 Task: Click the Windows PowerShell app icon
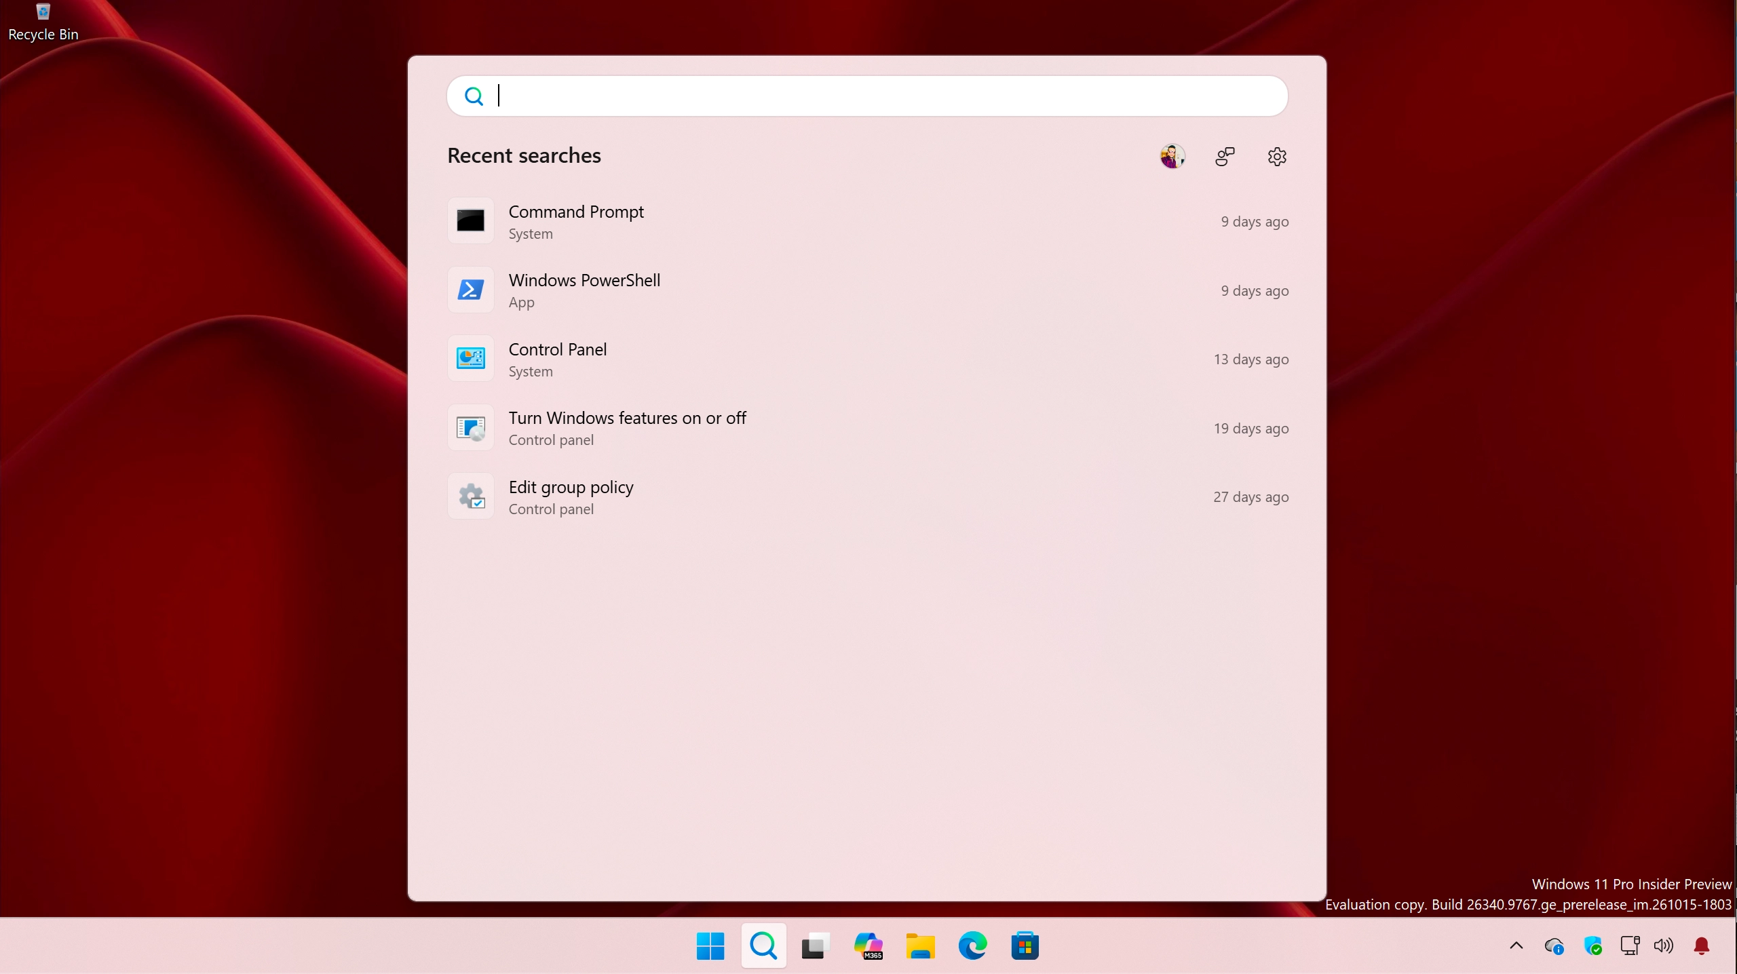pyautogui.click(x=471, y=290)
